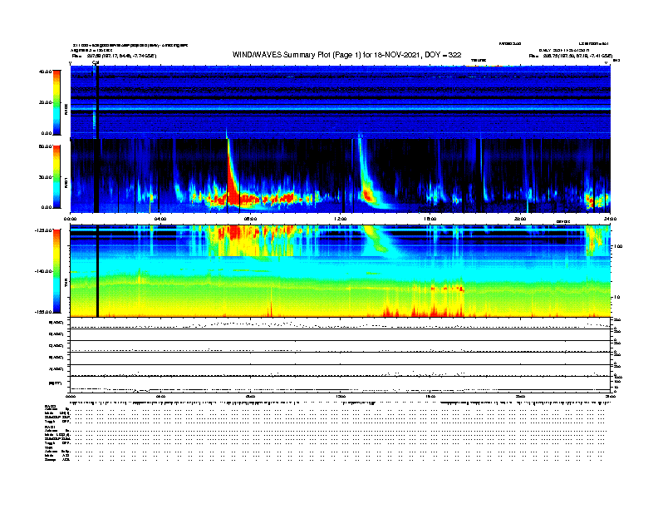The image size is (658, 509).
Task: Click the 16:00 tick below RAD1 panel
Action: click(x=430, y=219)
